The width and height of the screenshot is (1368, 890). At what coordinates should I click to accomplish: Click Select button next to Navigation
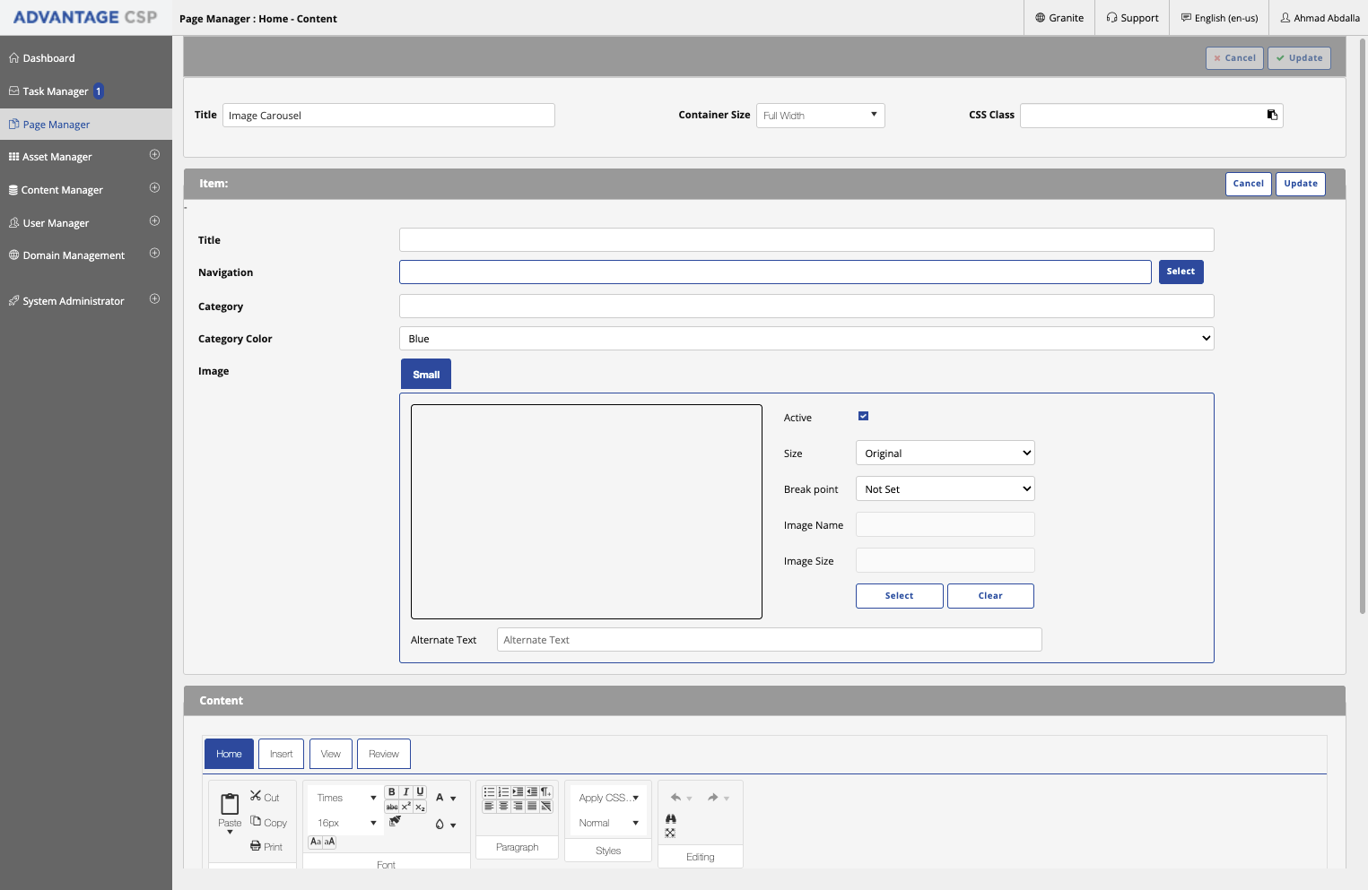click(x=1181, y=272)
